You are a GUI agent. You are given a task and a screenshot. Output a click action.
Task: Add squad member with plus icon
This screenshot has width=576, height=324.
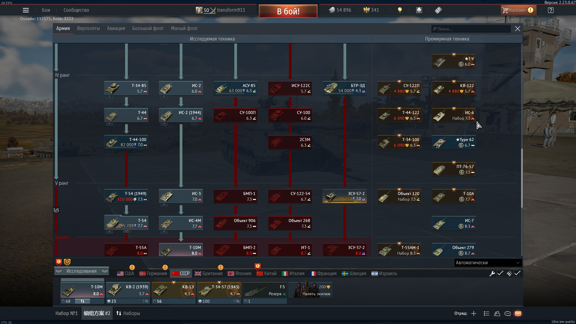click(474, 313)
